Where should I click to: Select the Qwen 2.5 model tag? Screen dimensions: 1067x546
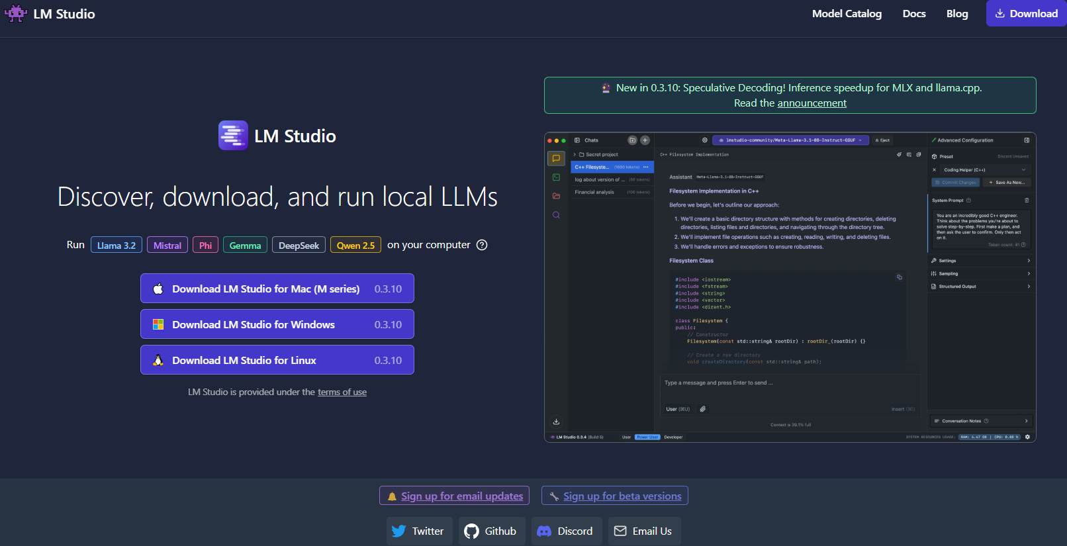355,245
